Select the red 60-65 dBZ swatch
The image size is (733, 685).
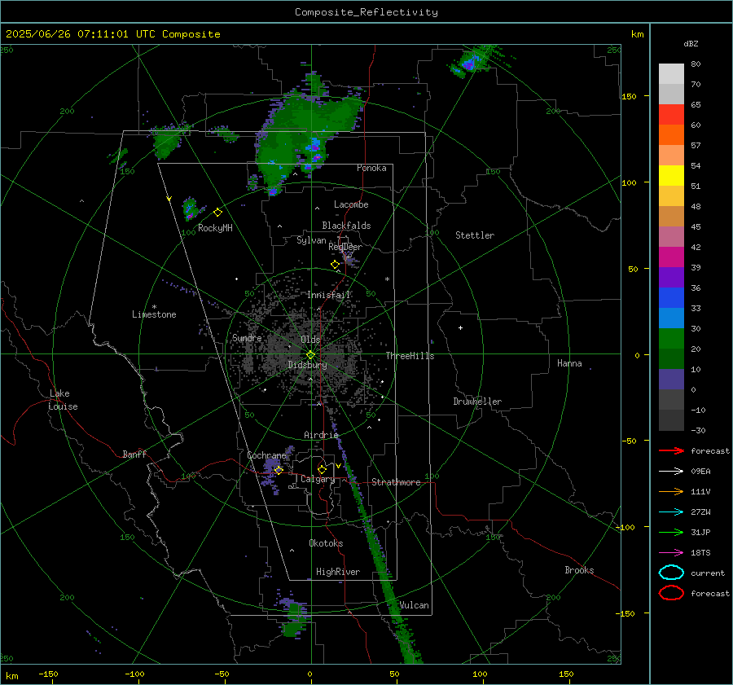coord(671,115)
